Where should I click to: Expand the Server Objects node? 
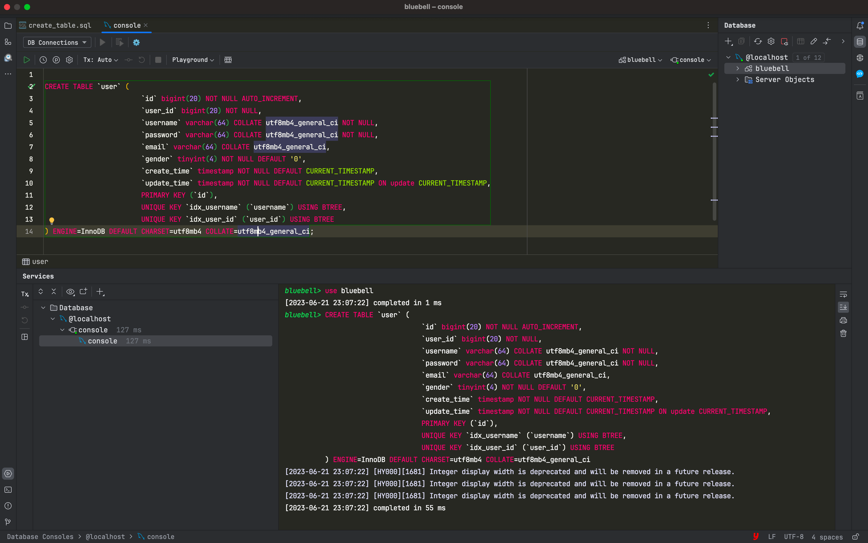(737, 79)
